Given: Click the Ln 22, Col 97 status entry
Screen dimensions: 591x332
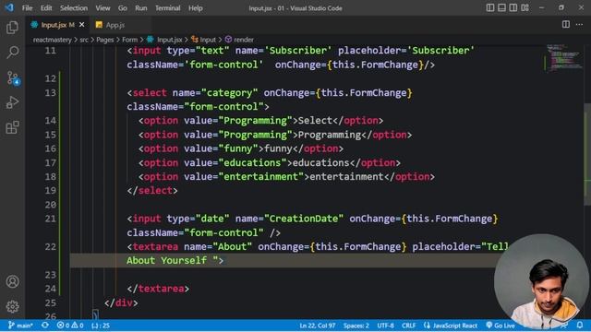Looking at the screenshot, I should coord(318,326).
